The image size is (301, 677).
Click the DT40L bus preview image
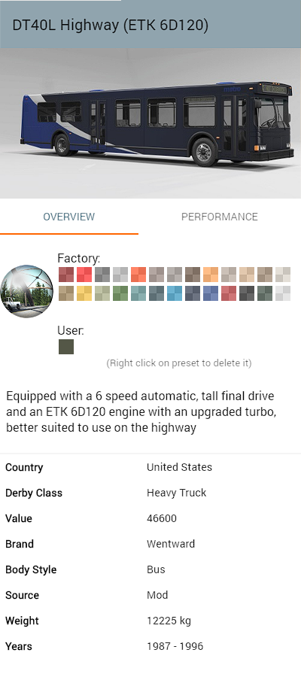coord(150,123)
